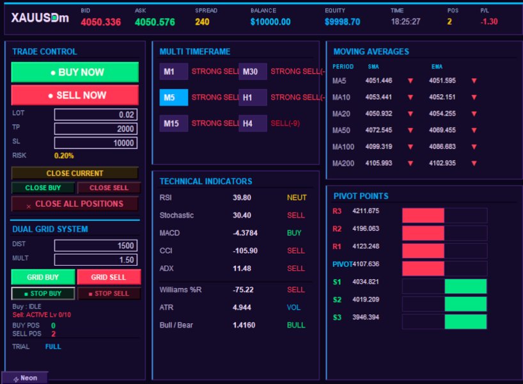Edit the DIST grid distance field

[x=96, y=245]
